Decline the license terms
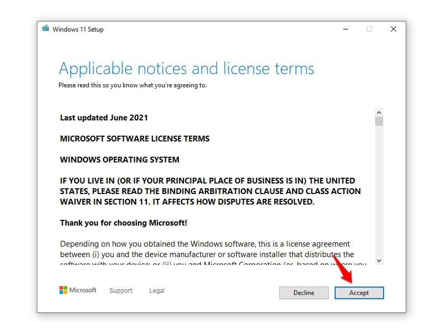The image size is (443, 336). (x=304, y=293)
